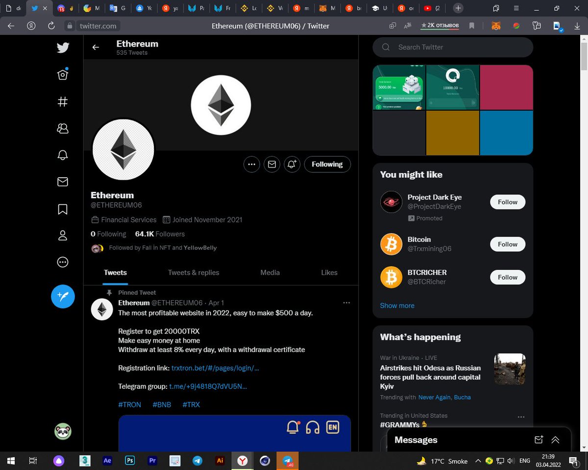Open the trxtron.bet registration link

[x=215, y=368]
